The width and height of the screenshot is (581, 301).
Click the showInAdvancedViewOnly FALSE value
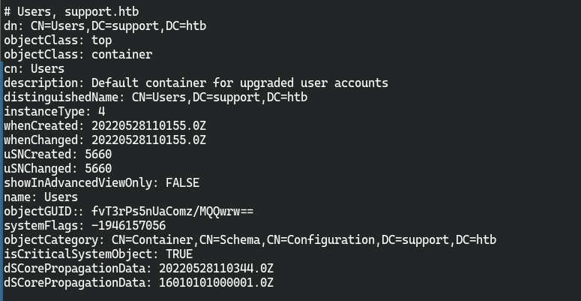(x=182, y=183)
